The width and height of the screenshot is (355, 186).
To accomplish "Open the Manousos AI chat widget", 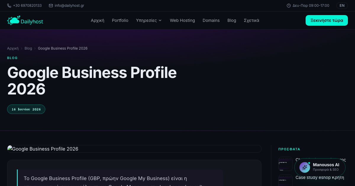I will (320, 167).
